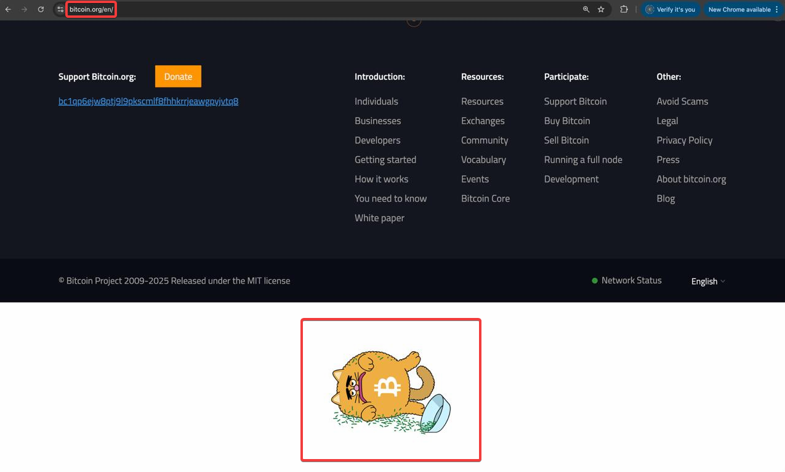This screenshot has width=785, height=472.
Task: Click the green Network Status indicator dot
Action: 595,281
